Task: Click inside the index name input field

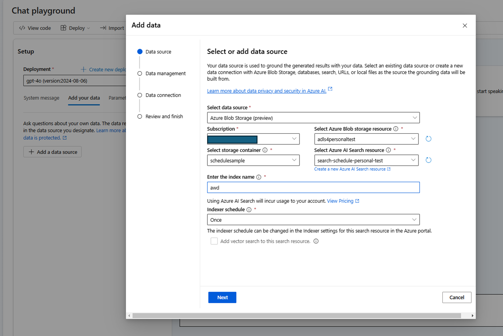Action: point(313,187)
